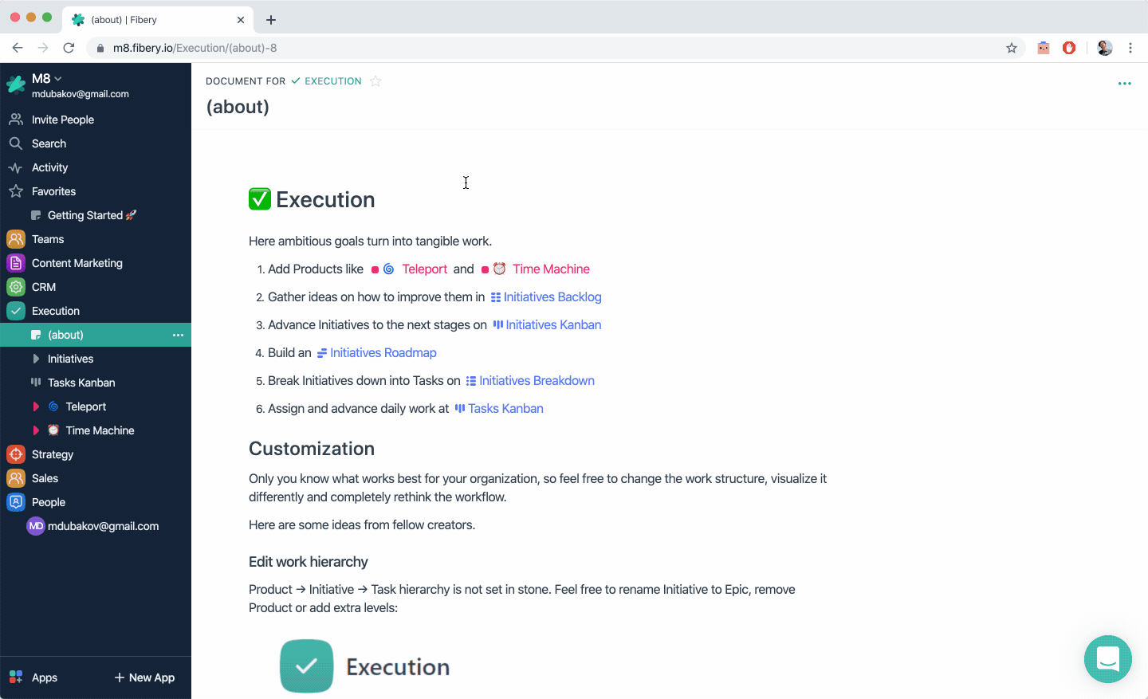Star the Execution document as favorite
This screenshot has height=699, width=1148.
point(375,81)
